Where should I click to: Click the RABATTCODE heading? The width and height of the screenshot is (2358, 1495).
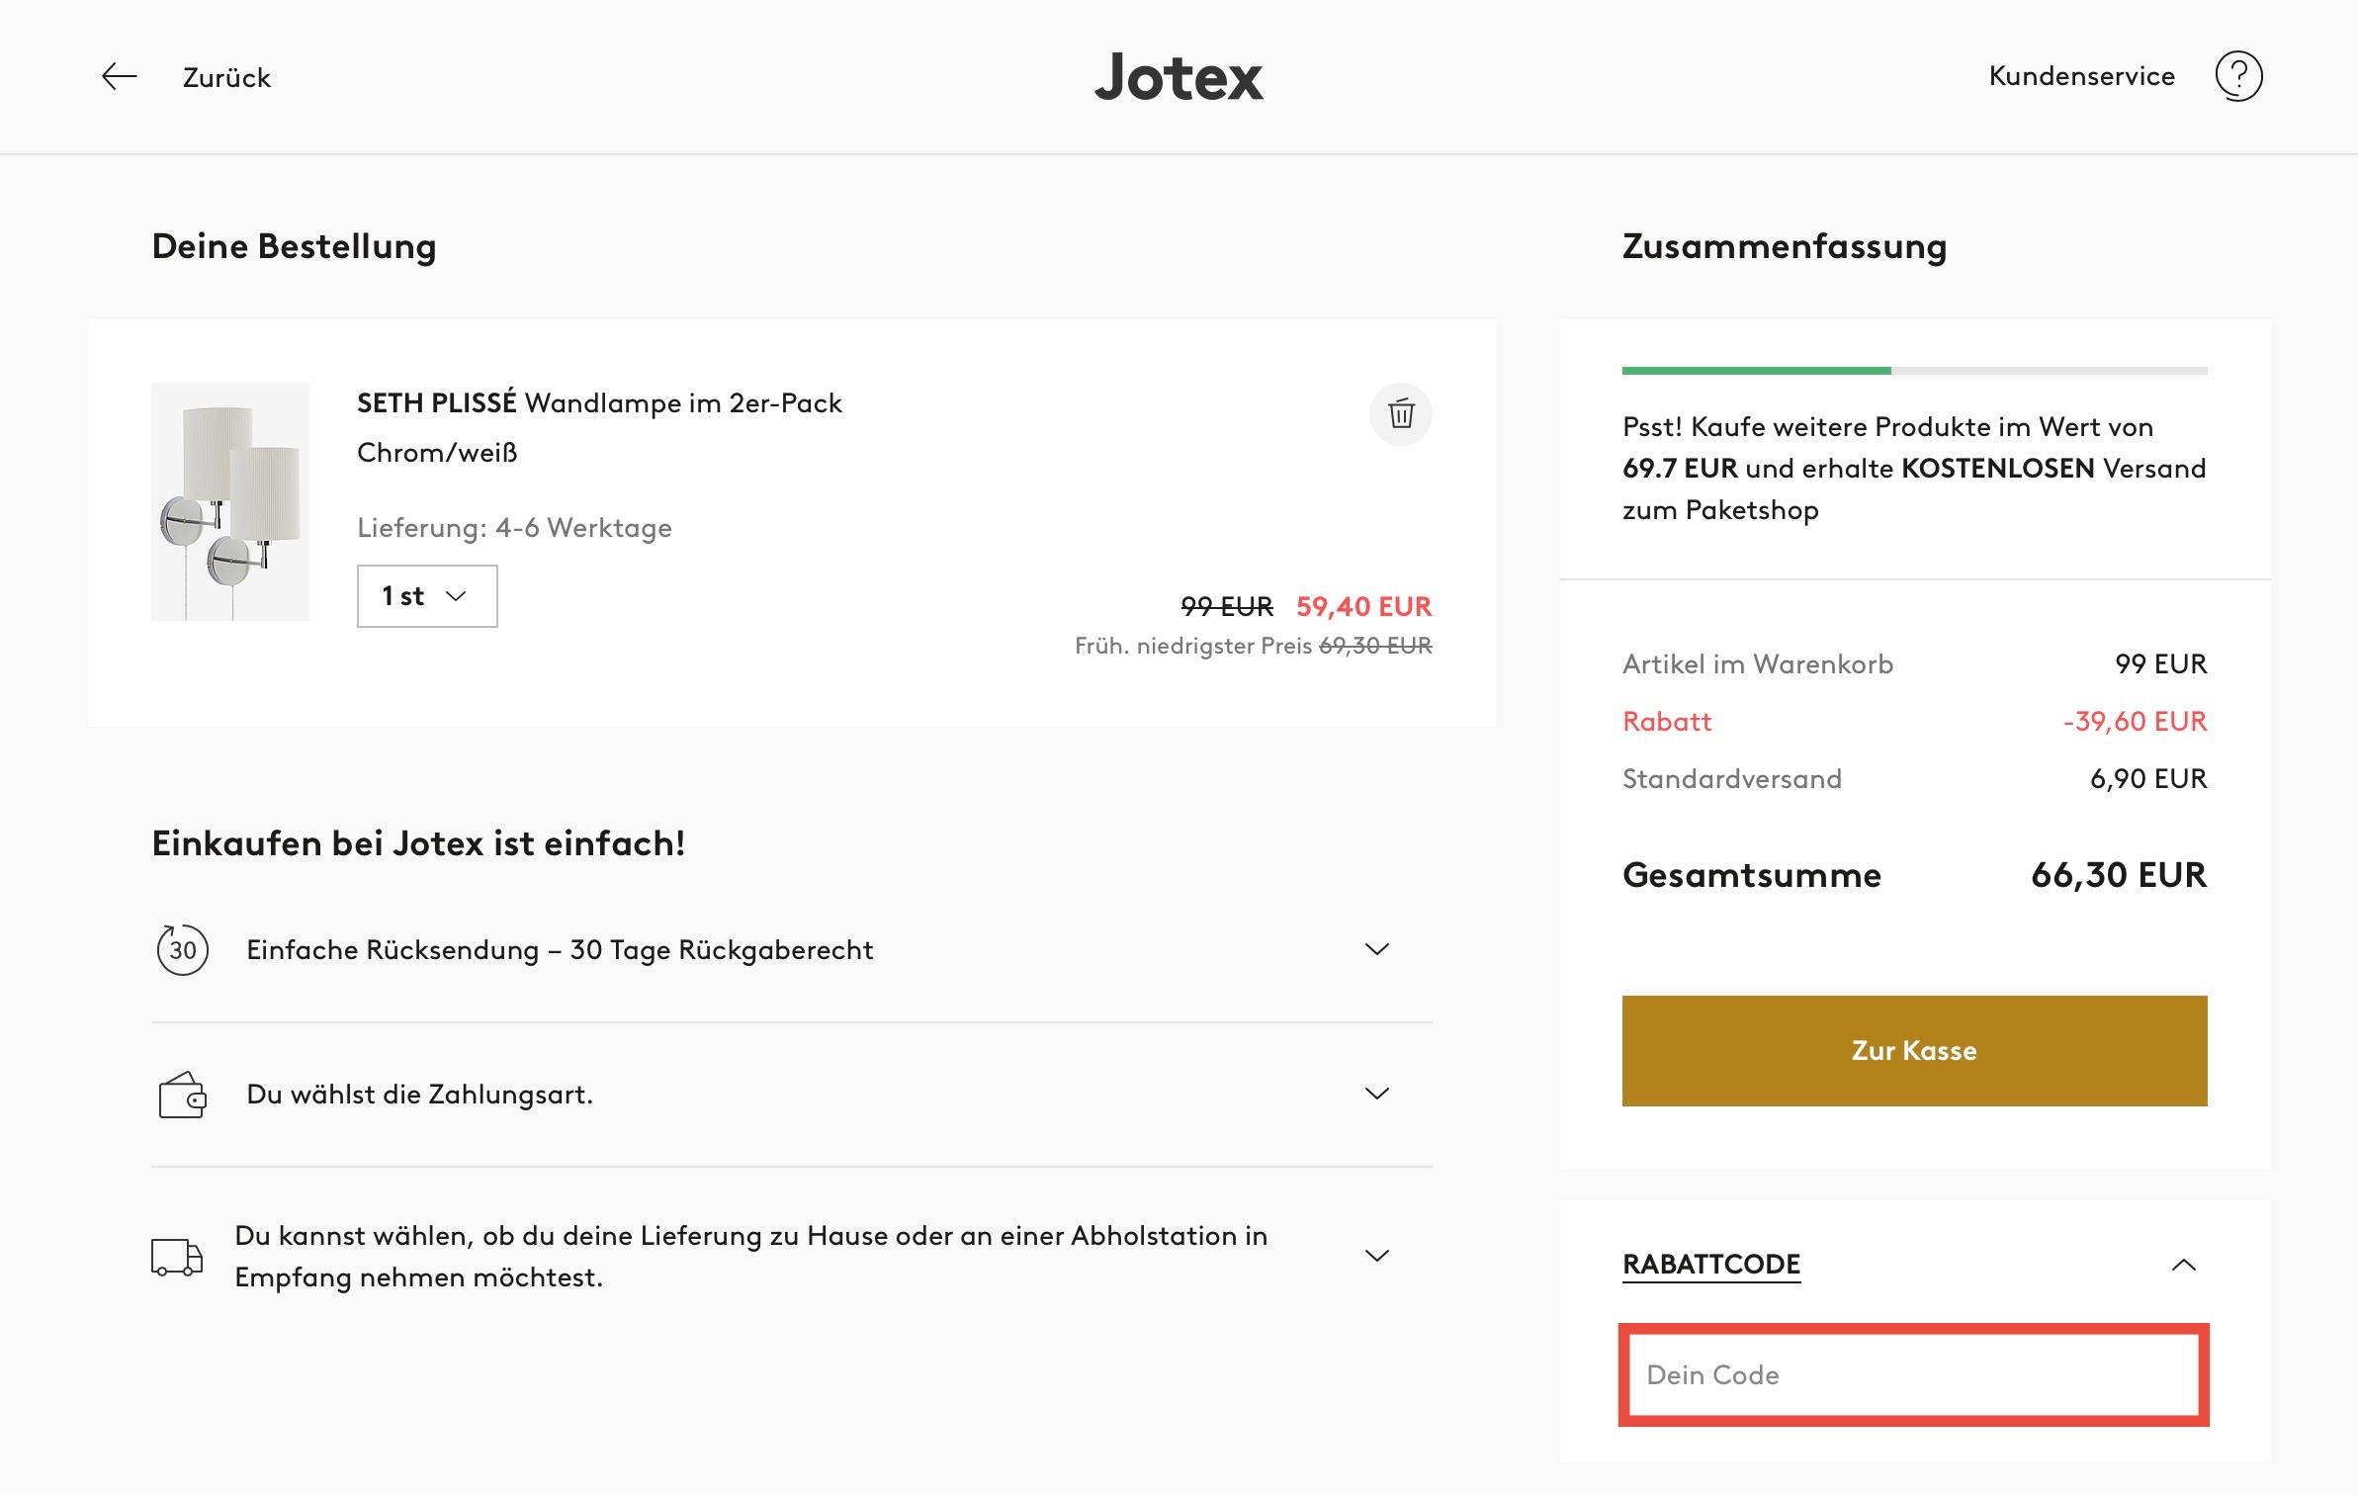1710,1265
